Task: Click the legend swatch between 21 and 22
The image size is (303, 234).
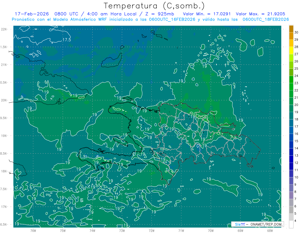Action: (x=291, y=94)
